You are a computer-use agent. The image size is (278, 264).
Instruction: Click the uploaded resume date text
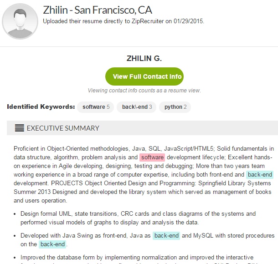click(x=124, y=21)
